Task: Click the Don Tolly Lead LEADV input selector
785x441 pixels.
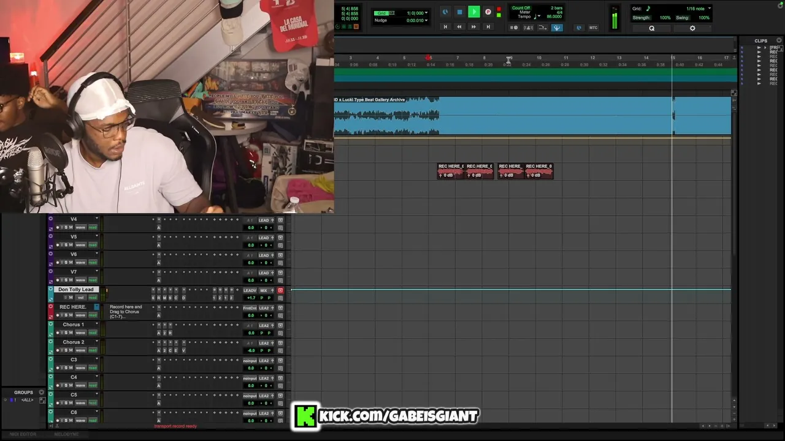Action: tap(250, 290)
